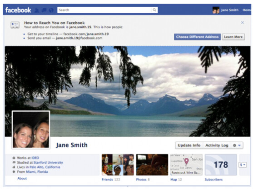The width and height of the screenshot is (253, 190).
Task: Click the address card icon in notice
Action: pos(15,25)
